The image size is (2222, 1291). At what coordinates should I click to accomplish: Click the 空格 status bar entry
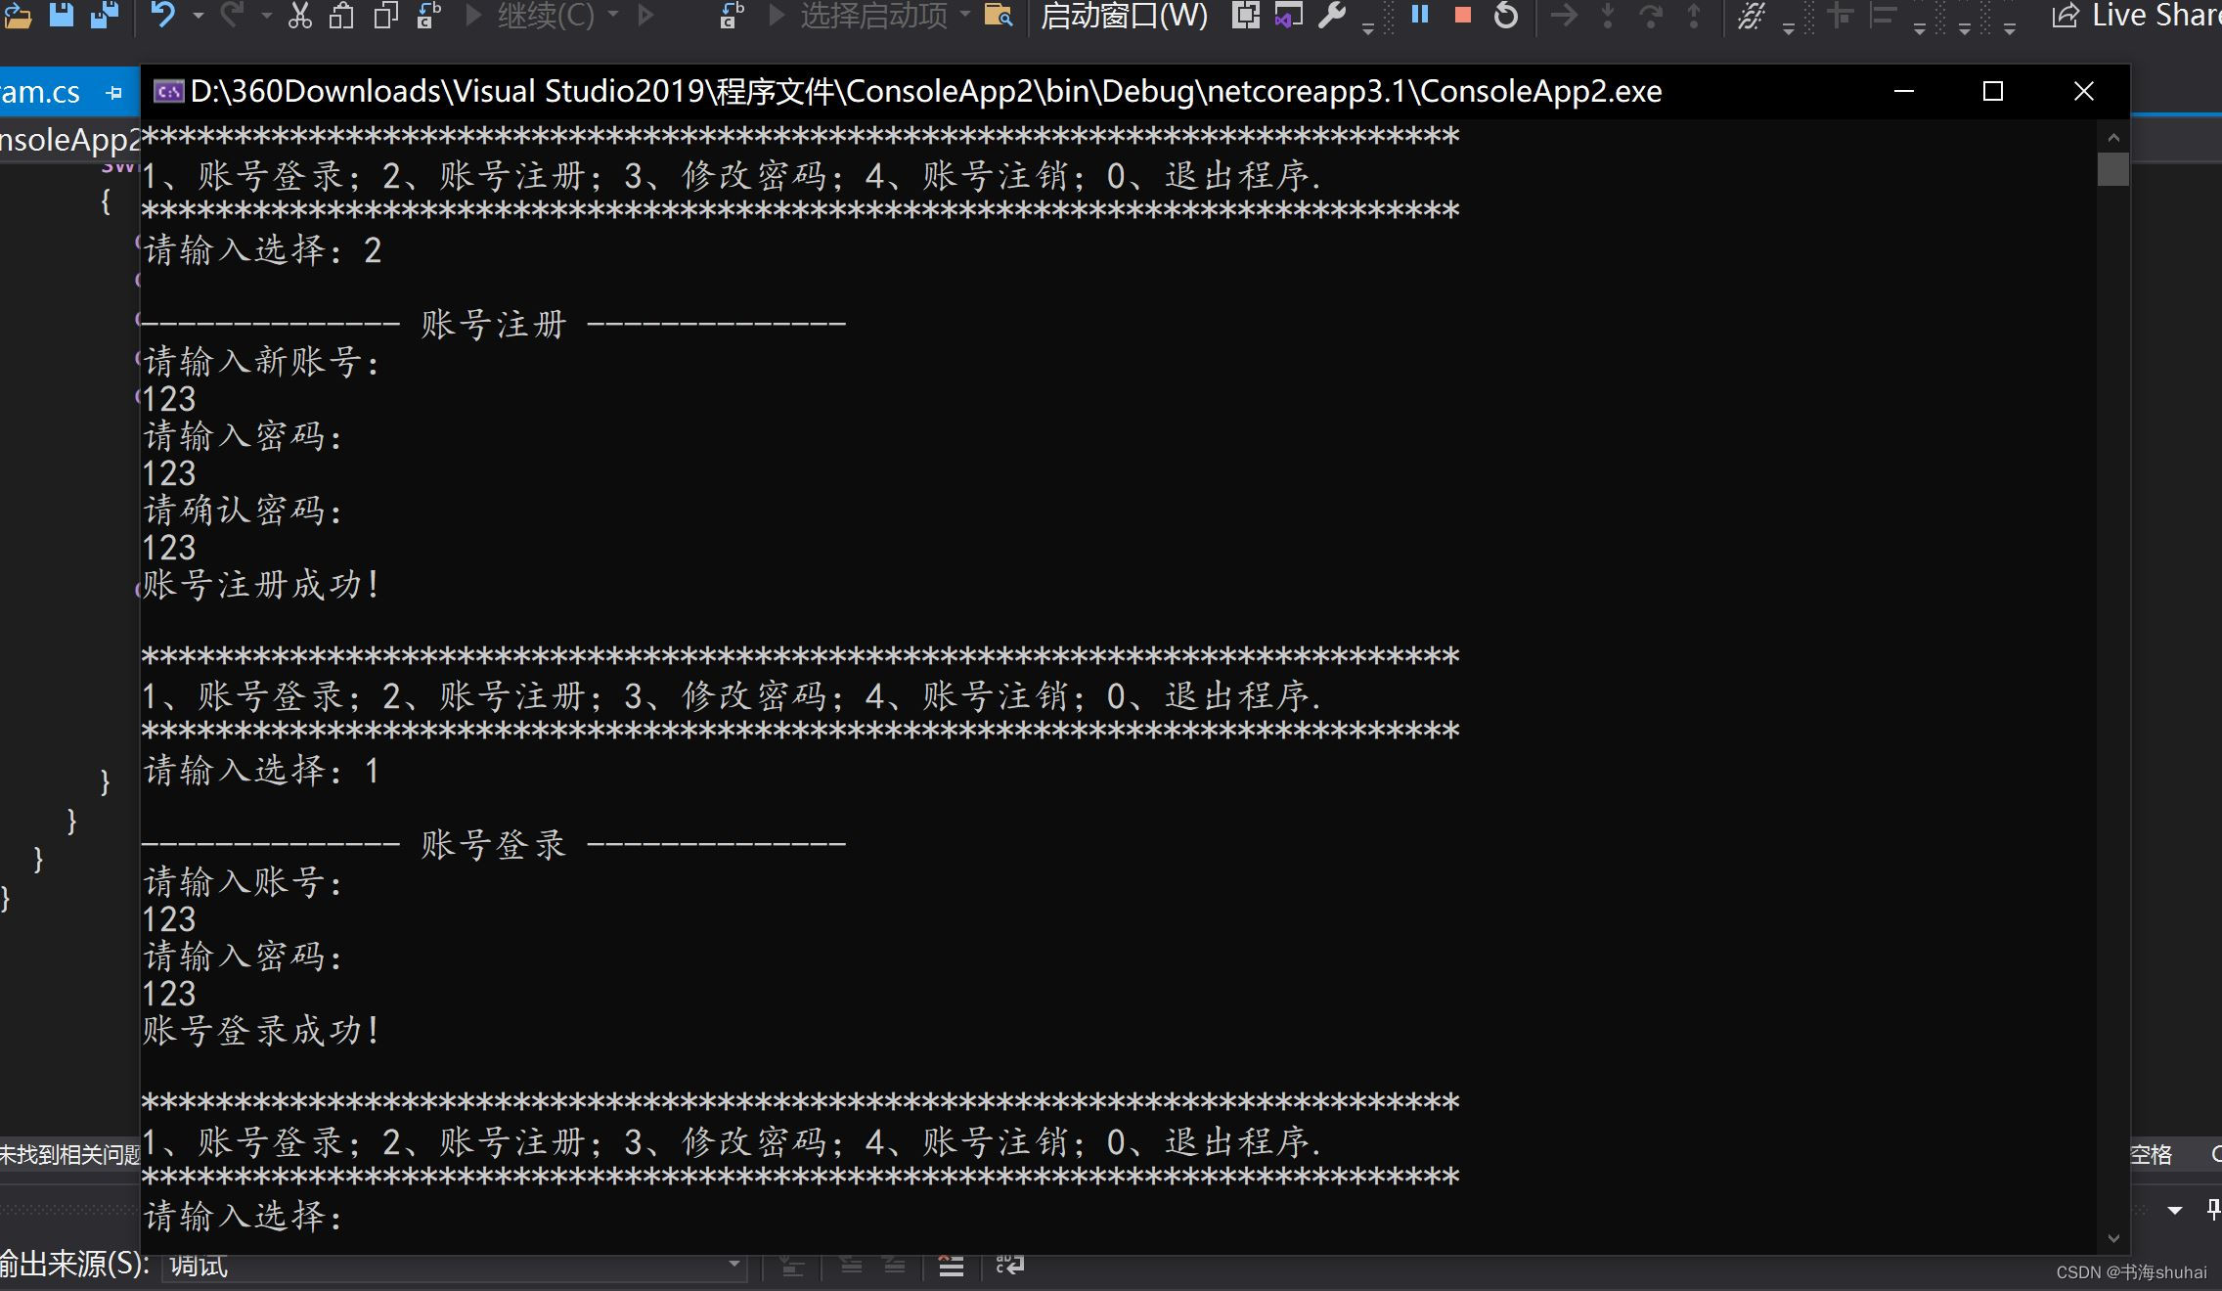pos(2151,1155)
